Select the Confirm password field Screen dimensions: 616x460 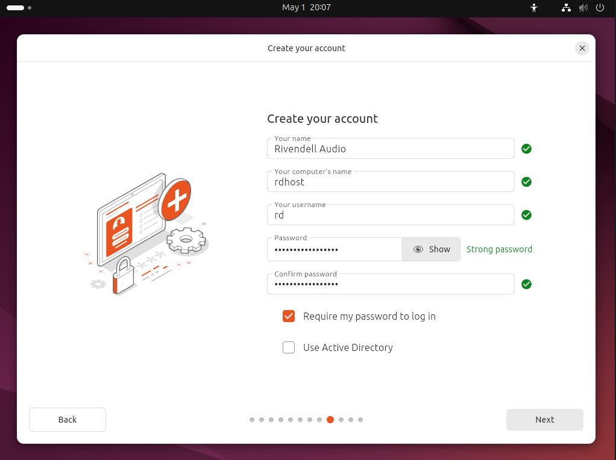(390, 284)
